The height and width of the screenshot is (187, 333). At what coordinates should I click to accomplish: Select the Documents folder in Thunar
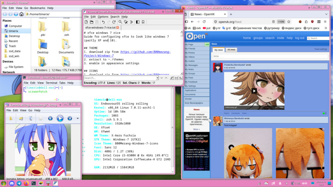[x=66, y=47]
